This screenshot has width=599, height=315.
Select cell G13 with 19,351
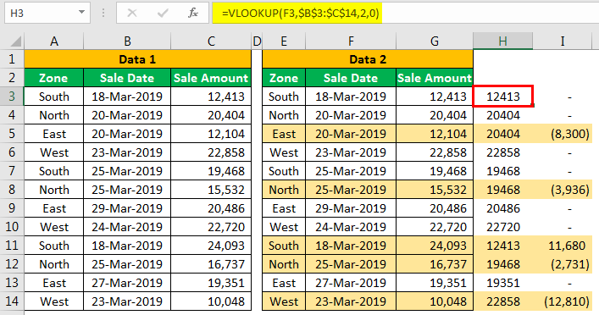click(x=435, y=283)
